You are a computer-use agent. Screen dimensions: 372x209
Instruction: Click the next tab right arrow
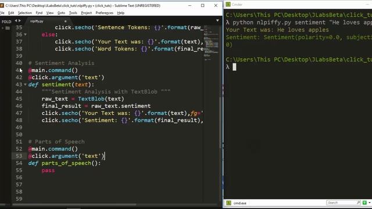click(19, 21)
